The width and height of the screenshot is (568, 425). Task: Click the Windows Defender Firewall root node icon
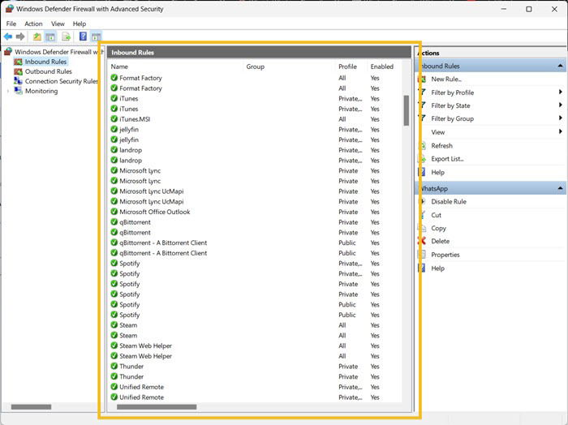click(x=8, y=52)
